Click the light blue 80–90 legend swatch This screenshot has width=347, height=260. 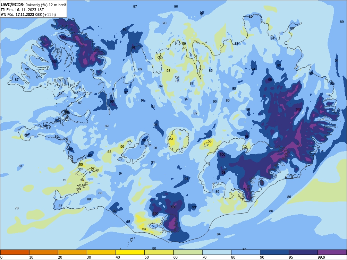tap(246, 252)
